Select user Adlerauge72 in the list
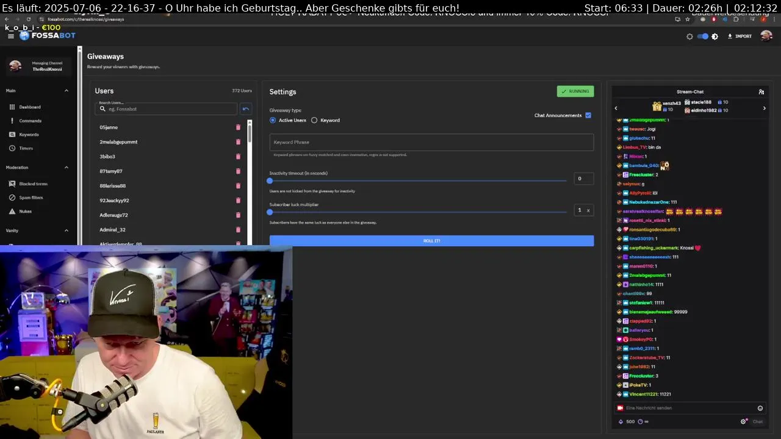The image size is (781, 439). [113, 215]
